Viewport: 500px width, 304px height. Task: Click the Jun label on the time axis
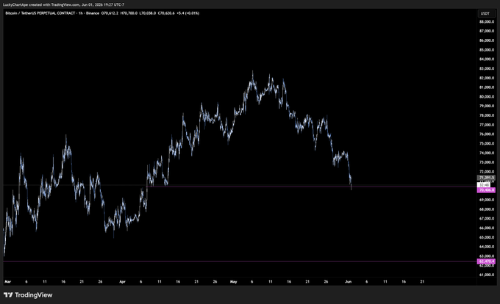tap(349, 282)
